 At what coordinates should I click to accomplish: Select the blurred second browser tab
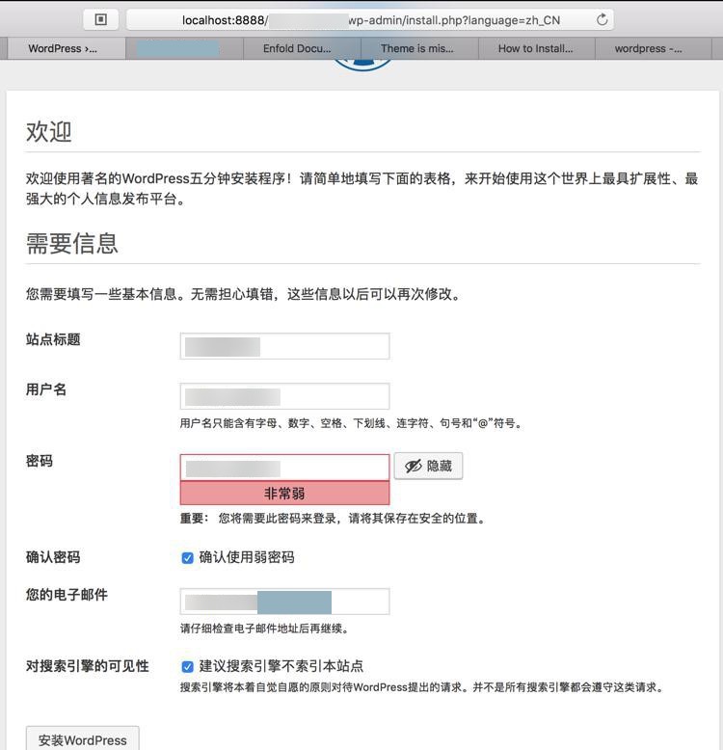(x=184, y=49)
